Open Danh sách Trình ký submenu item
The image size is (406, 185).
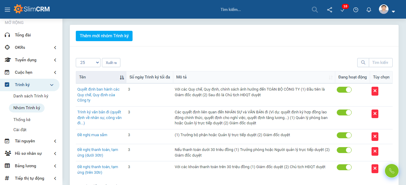pyautogui.click(x=31, y=96)
